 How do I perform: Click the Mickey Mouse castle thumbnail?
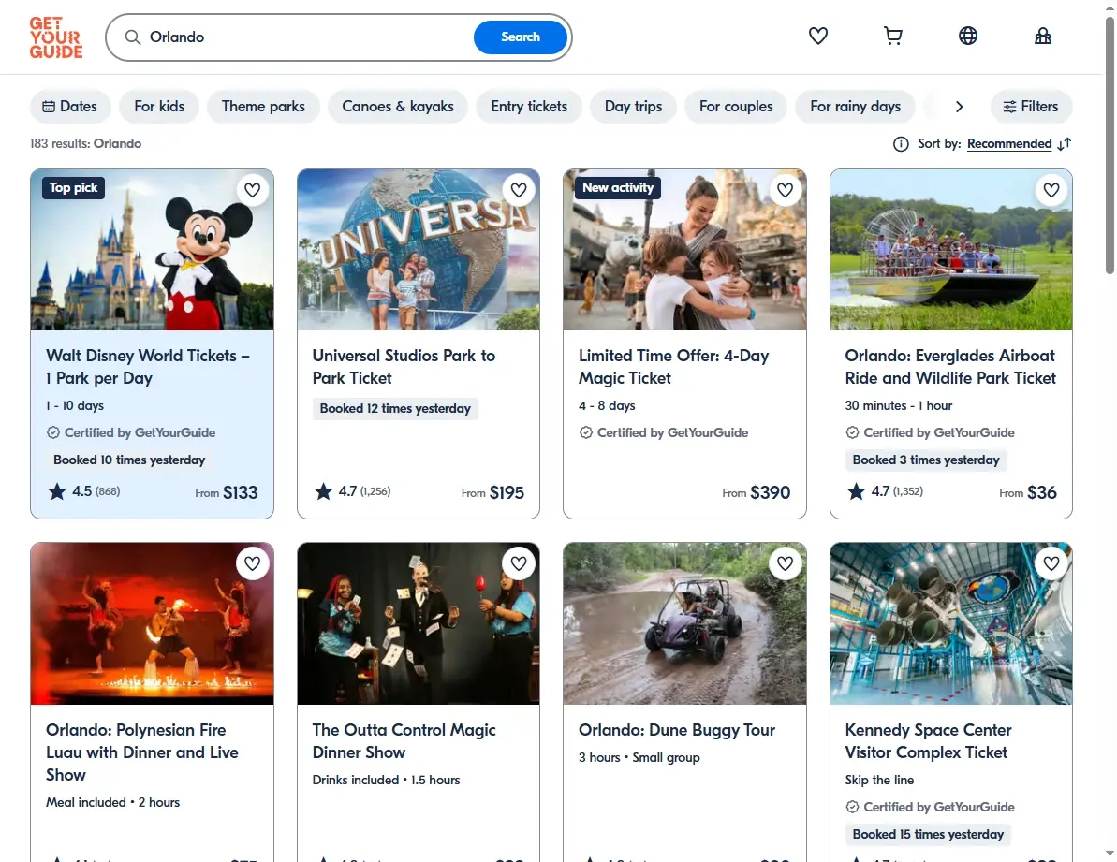coord(152,250)
